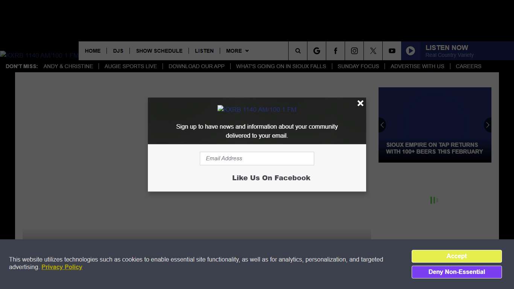The image size is (514, 289).
Task: Open the Instagram icon in header
Action: click(x=354, y=51)
